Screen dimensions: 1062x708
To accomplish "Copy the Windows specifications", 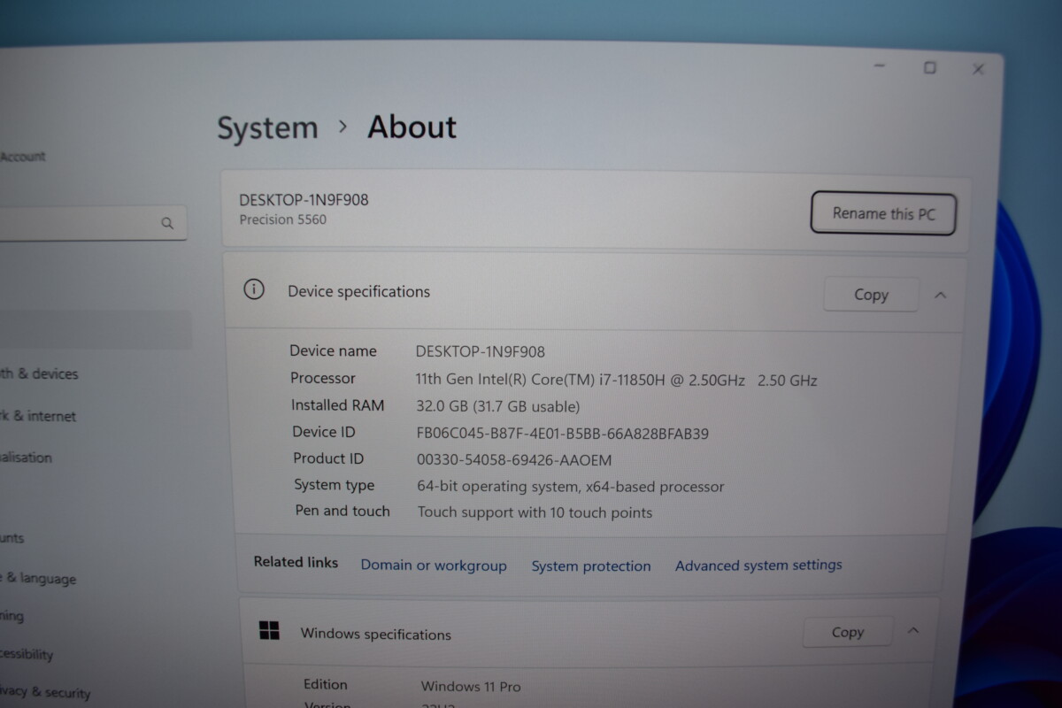I will pyautogui.click(x=847, y=632).
